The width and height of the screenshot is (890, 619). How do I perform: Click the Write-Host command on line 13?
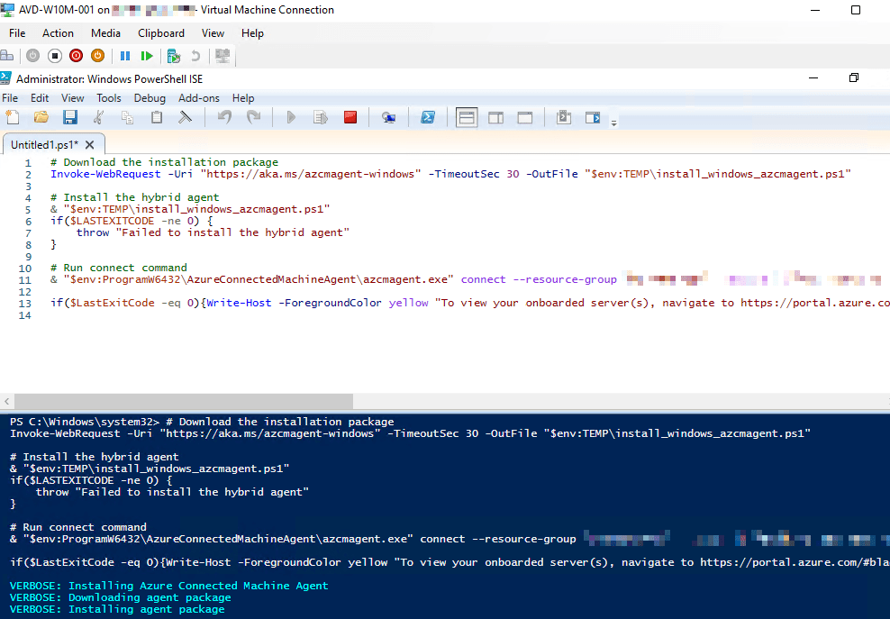[x=239, y=303]
